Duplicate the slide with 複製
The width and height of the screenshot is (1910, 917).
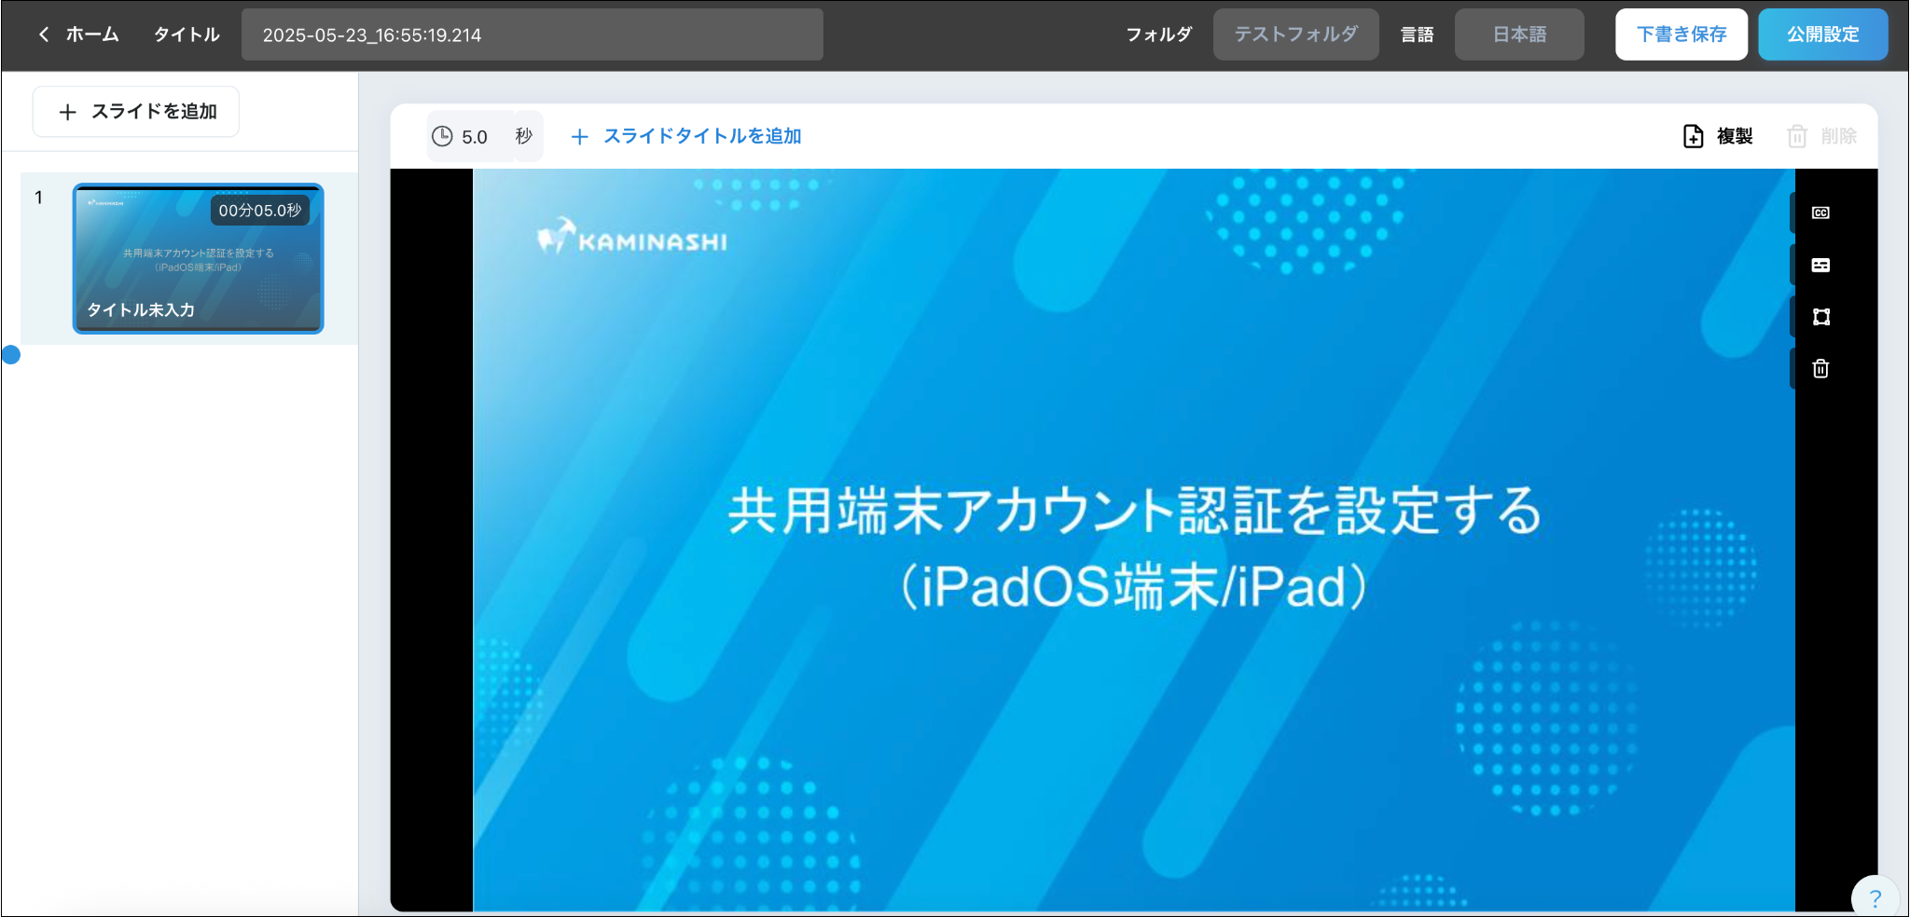tap(1718, 136)
